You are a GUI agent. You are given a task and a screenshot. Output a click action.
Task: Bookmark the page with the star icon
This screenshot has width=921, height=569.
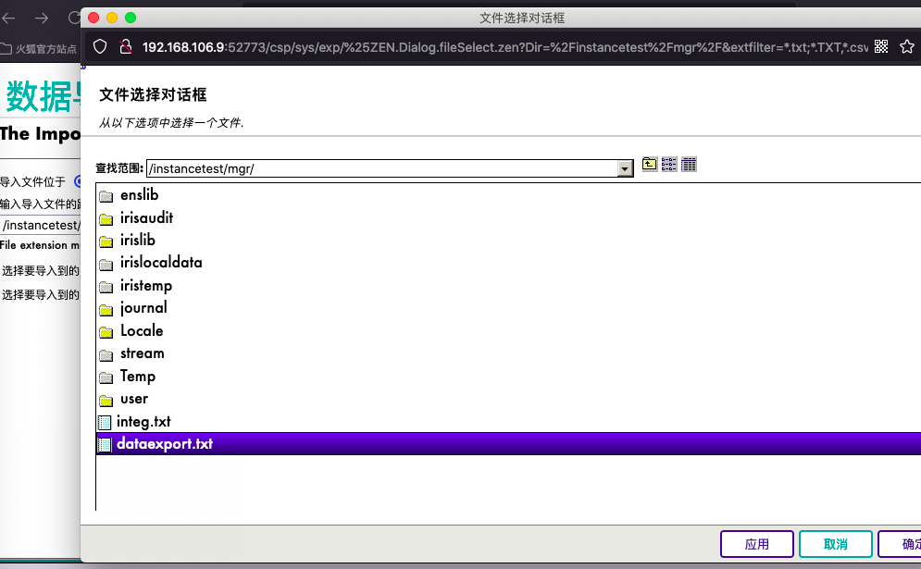909,45
